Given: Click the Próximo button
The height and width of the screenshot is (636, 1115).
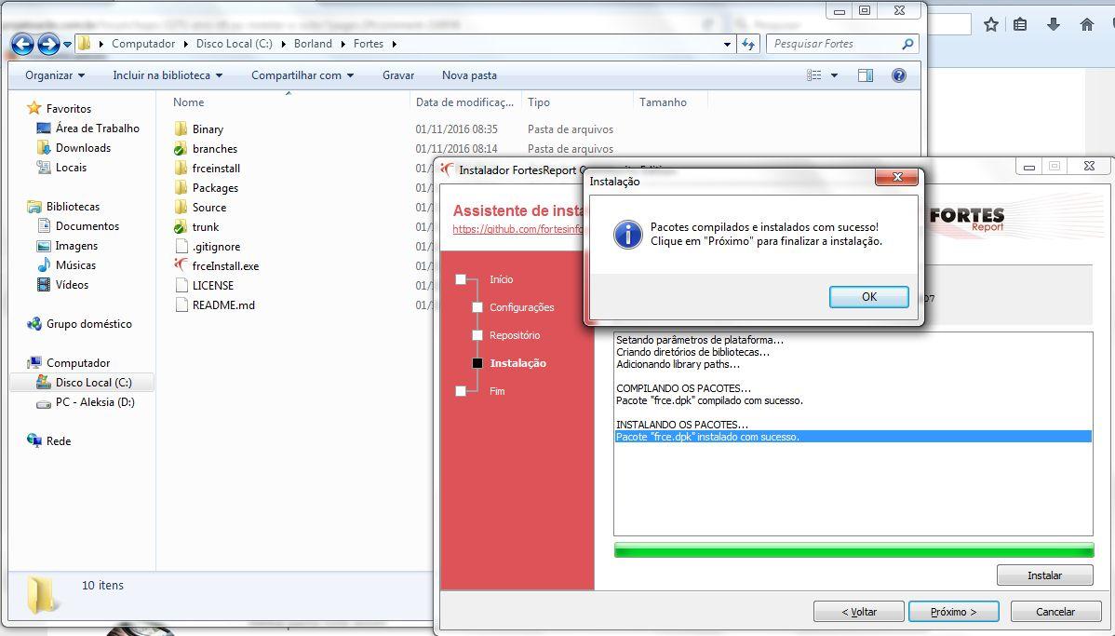Looking at the screenshot, I should (954, 612).
